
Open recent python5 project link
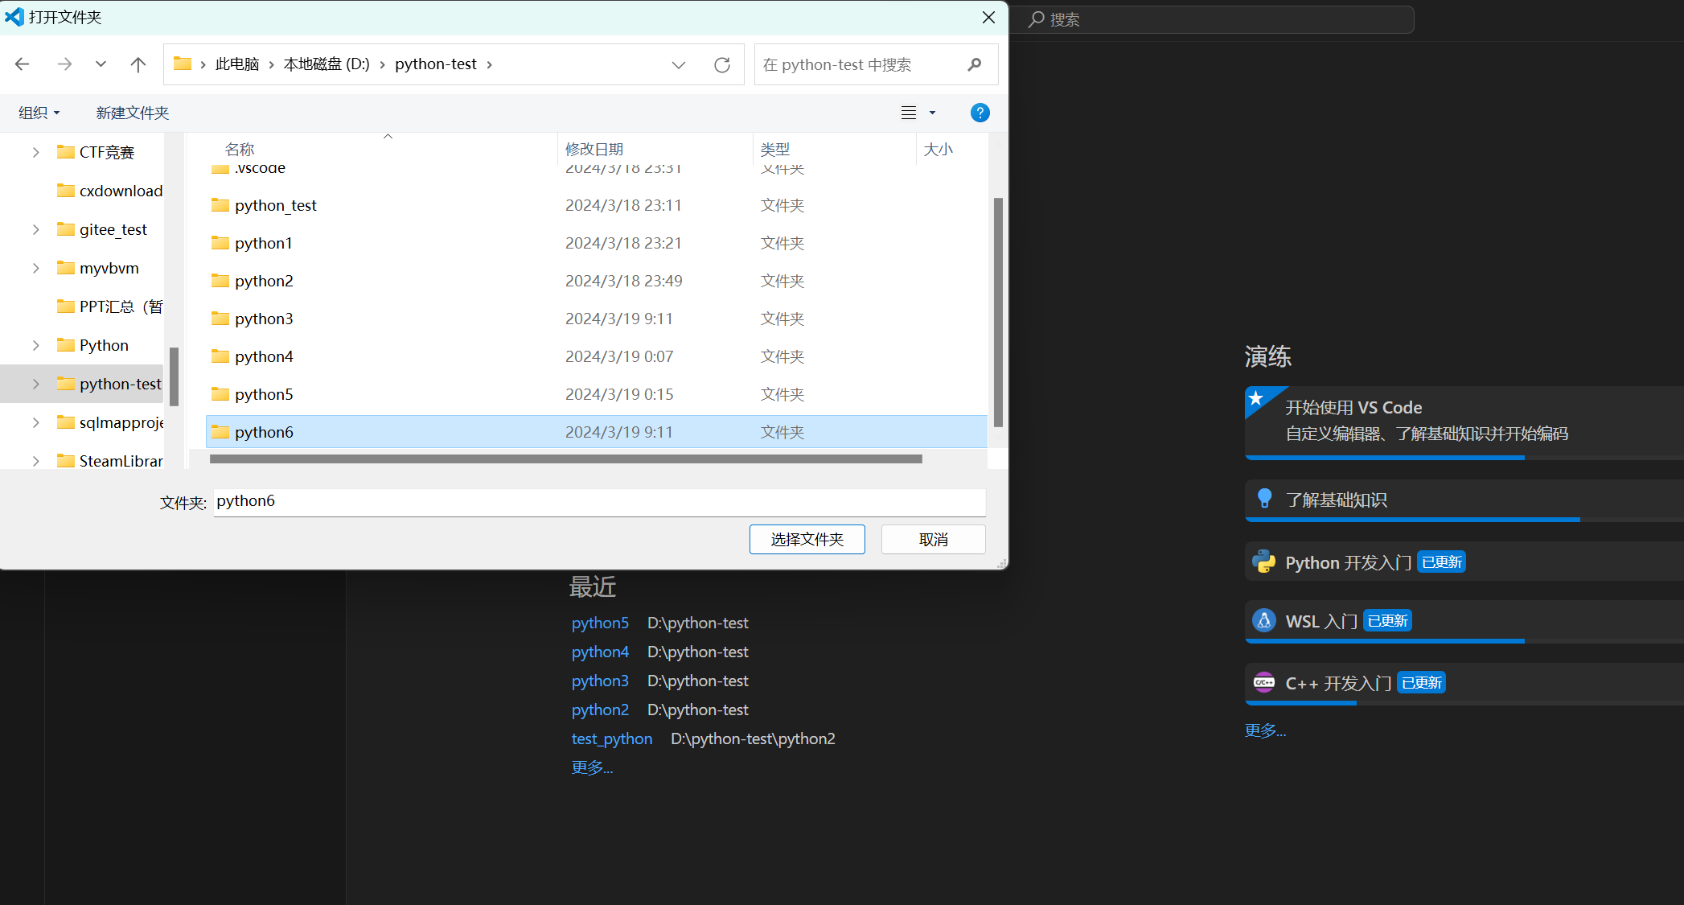click(x=600, y=623)
